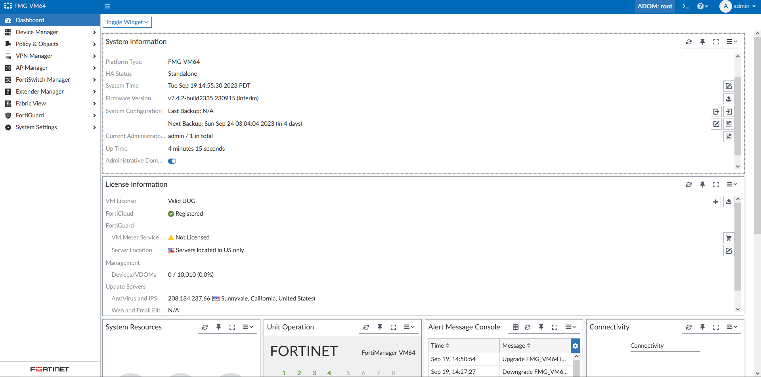Upload a new license file
Viewport: 761px width, 377px height.
729,201
